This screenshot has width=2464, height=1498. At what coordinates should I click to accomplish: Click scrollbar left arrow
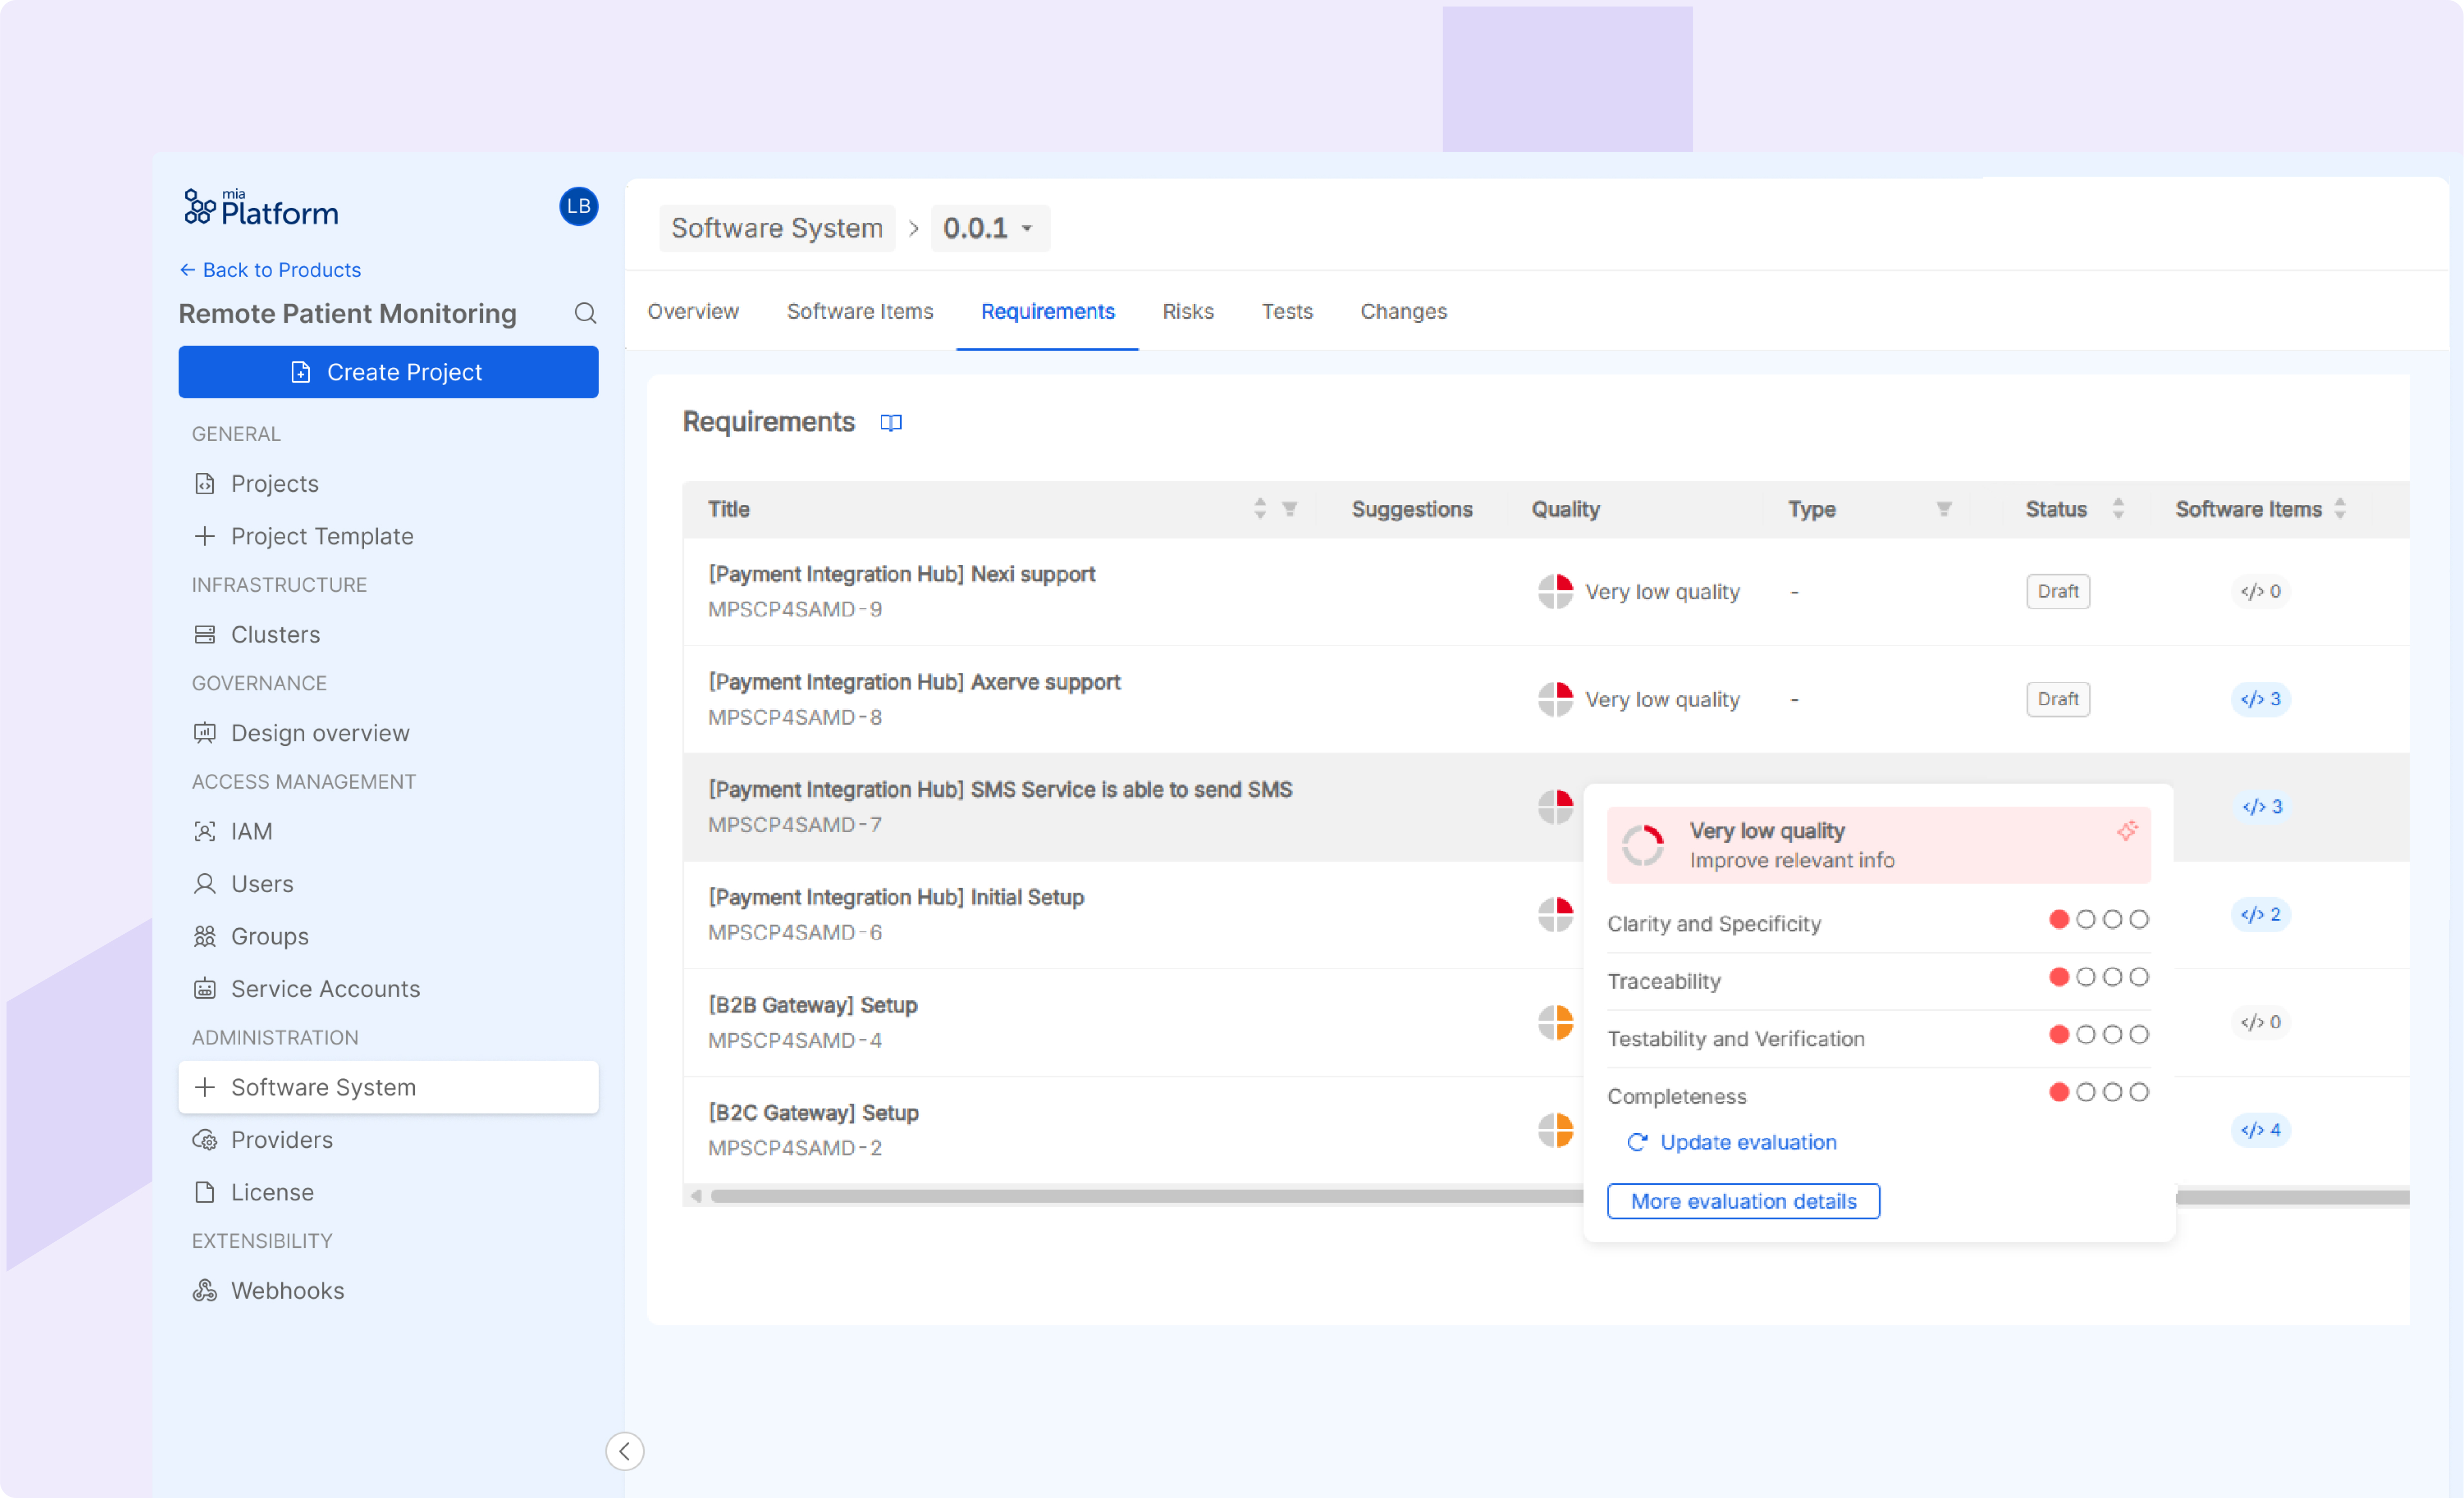(696, 1196)
